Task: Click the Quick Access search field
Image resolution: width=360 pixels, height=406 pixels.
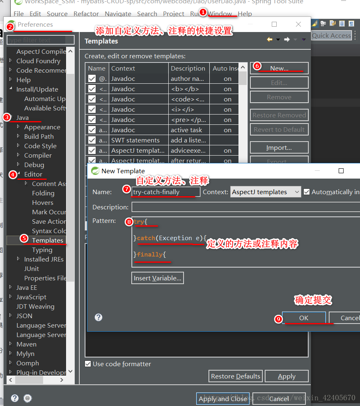Action: point(332,35)
